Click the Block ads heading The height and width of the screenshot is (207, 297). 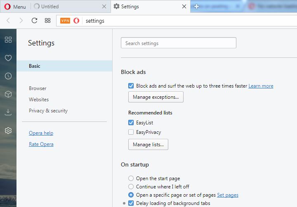(133, 72)
